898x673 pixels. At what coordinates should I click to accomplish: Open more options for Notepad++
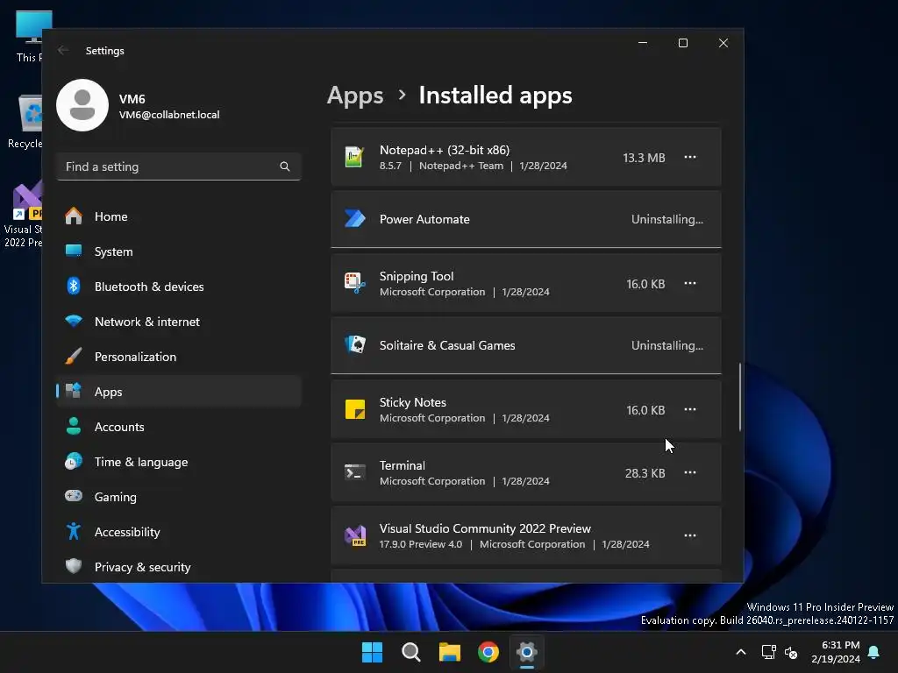(x=690, y=157)
